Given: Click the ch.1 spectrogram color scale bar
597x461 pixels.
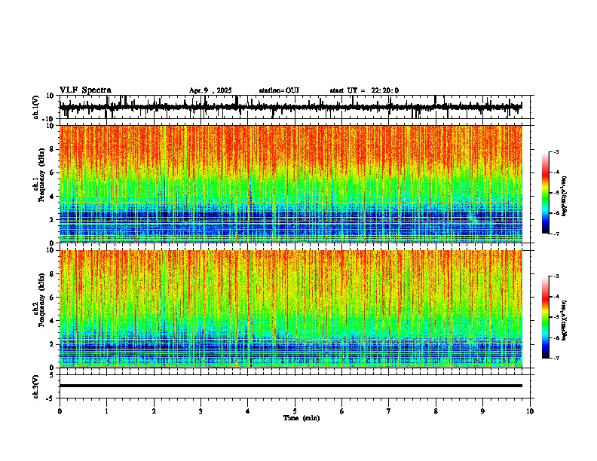Looking at the screenshot, I should (546, 193).
